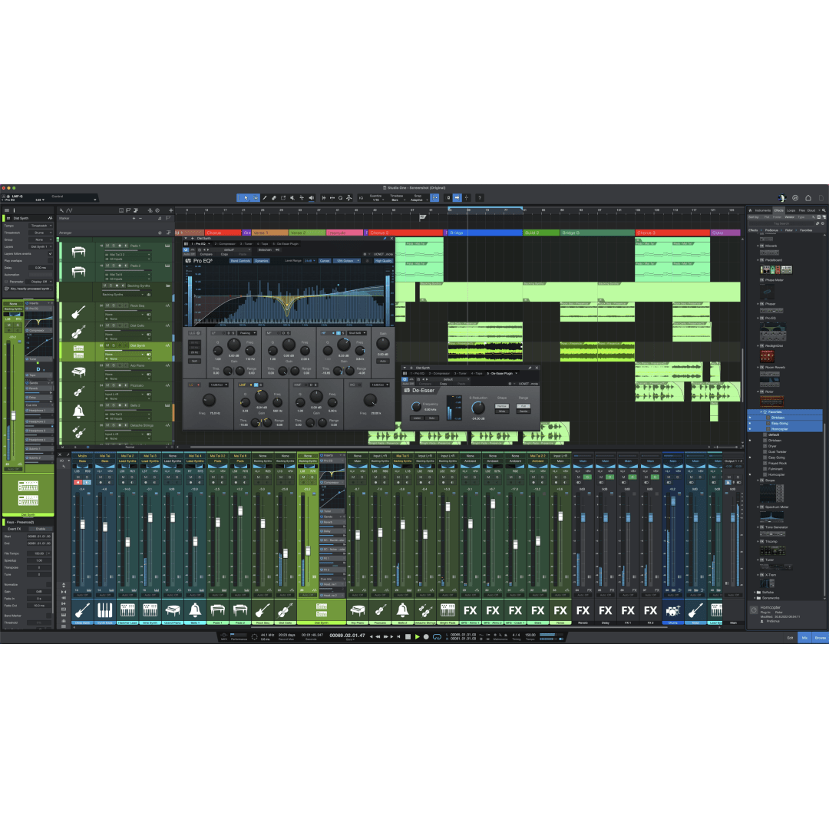Open the Timestretch Drums dropdown
The image size is (829, 829).
pos(40,233)
